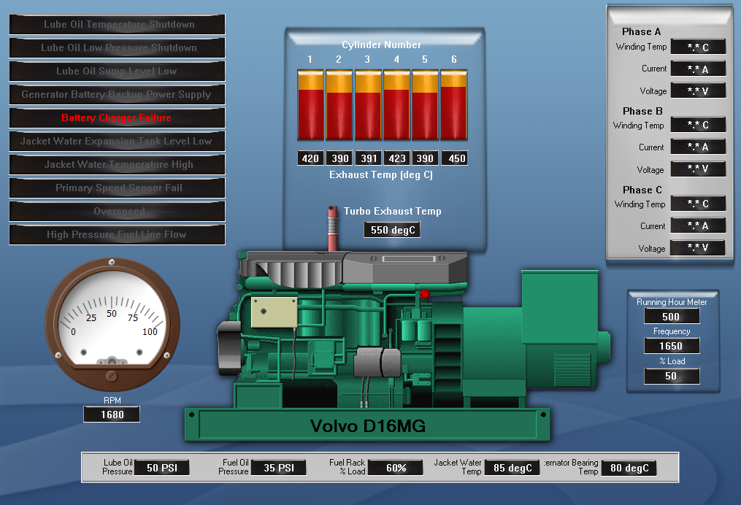Click the red indicator lamp on the engine
The height and width of the screenshot is (505, 741).
(425, 294)
